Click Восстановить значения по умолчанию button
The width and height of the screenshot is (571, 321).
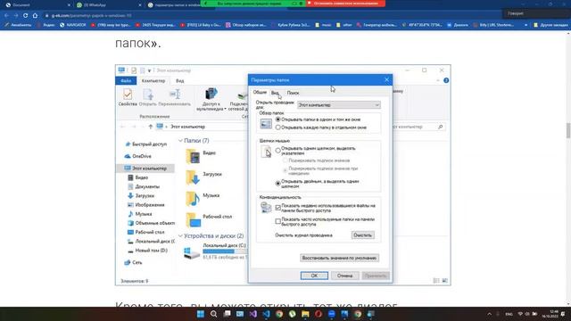tap(339, 258)
